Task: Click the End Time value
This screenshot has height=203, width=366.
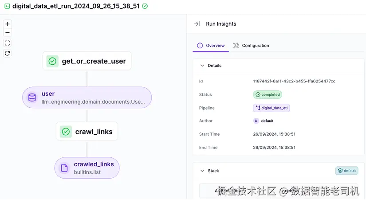Action: [274, 148]
